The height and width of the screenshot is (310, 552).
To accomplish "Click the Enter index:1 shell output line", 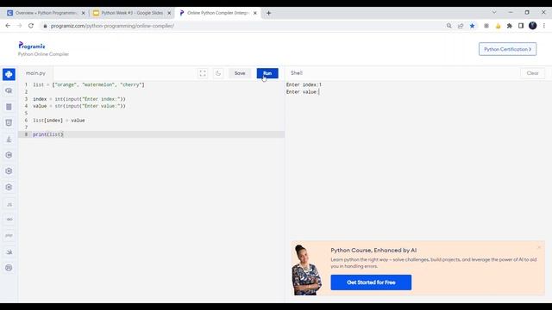I will click(304, 84).
